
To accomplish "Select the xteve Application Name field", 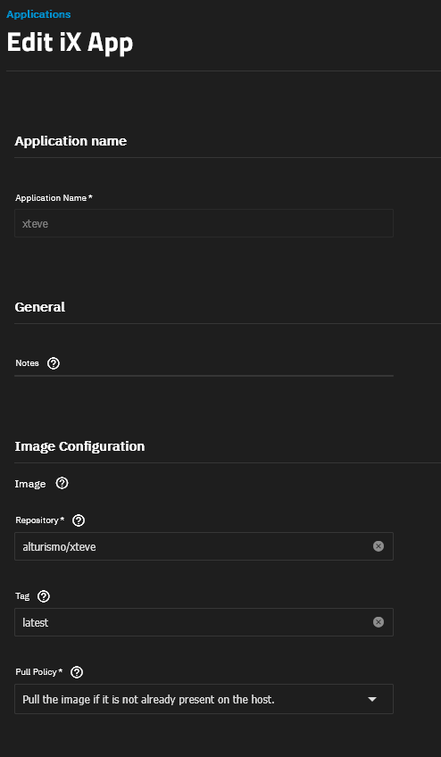I will point(204,223).
